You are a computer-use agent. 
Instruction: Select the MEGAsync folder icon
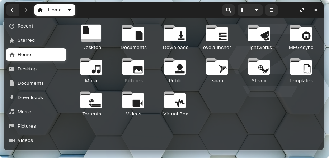[x=301, y=33]
